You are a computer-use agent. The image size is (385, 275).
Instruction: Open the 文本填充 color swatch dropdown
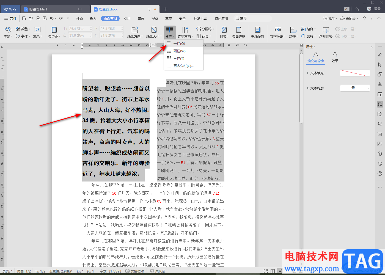pyautogui.click(x=355, y=73)
